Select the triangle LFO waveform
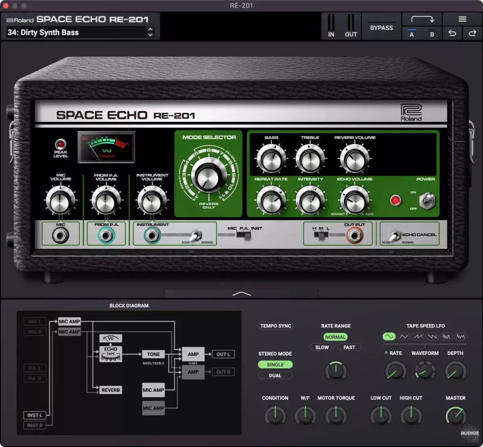The image size is (483, 447). coord(404,336)
